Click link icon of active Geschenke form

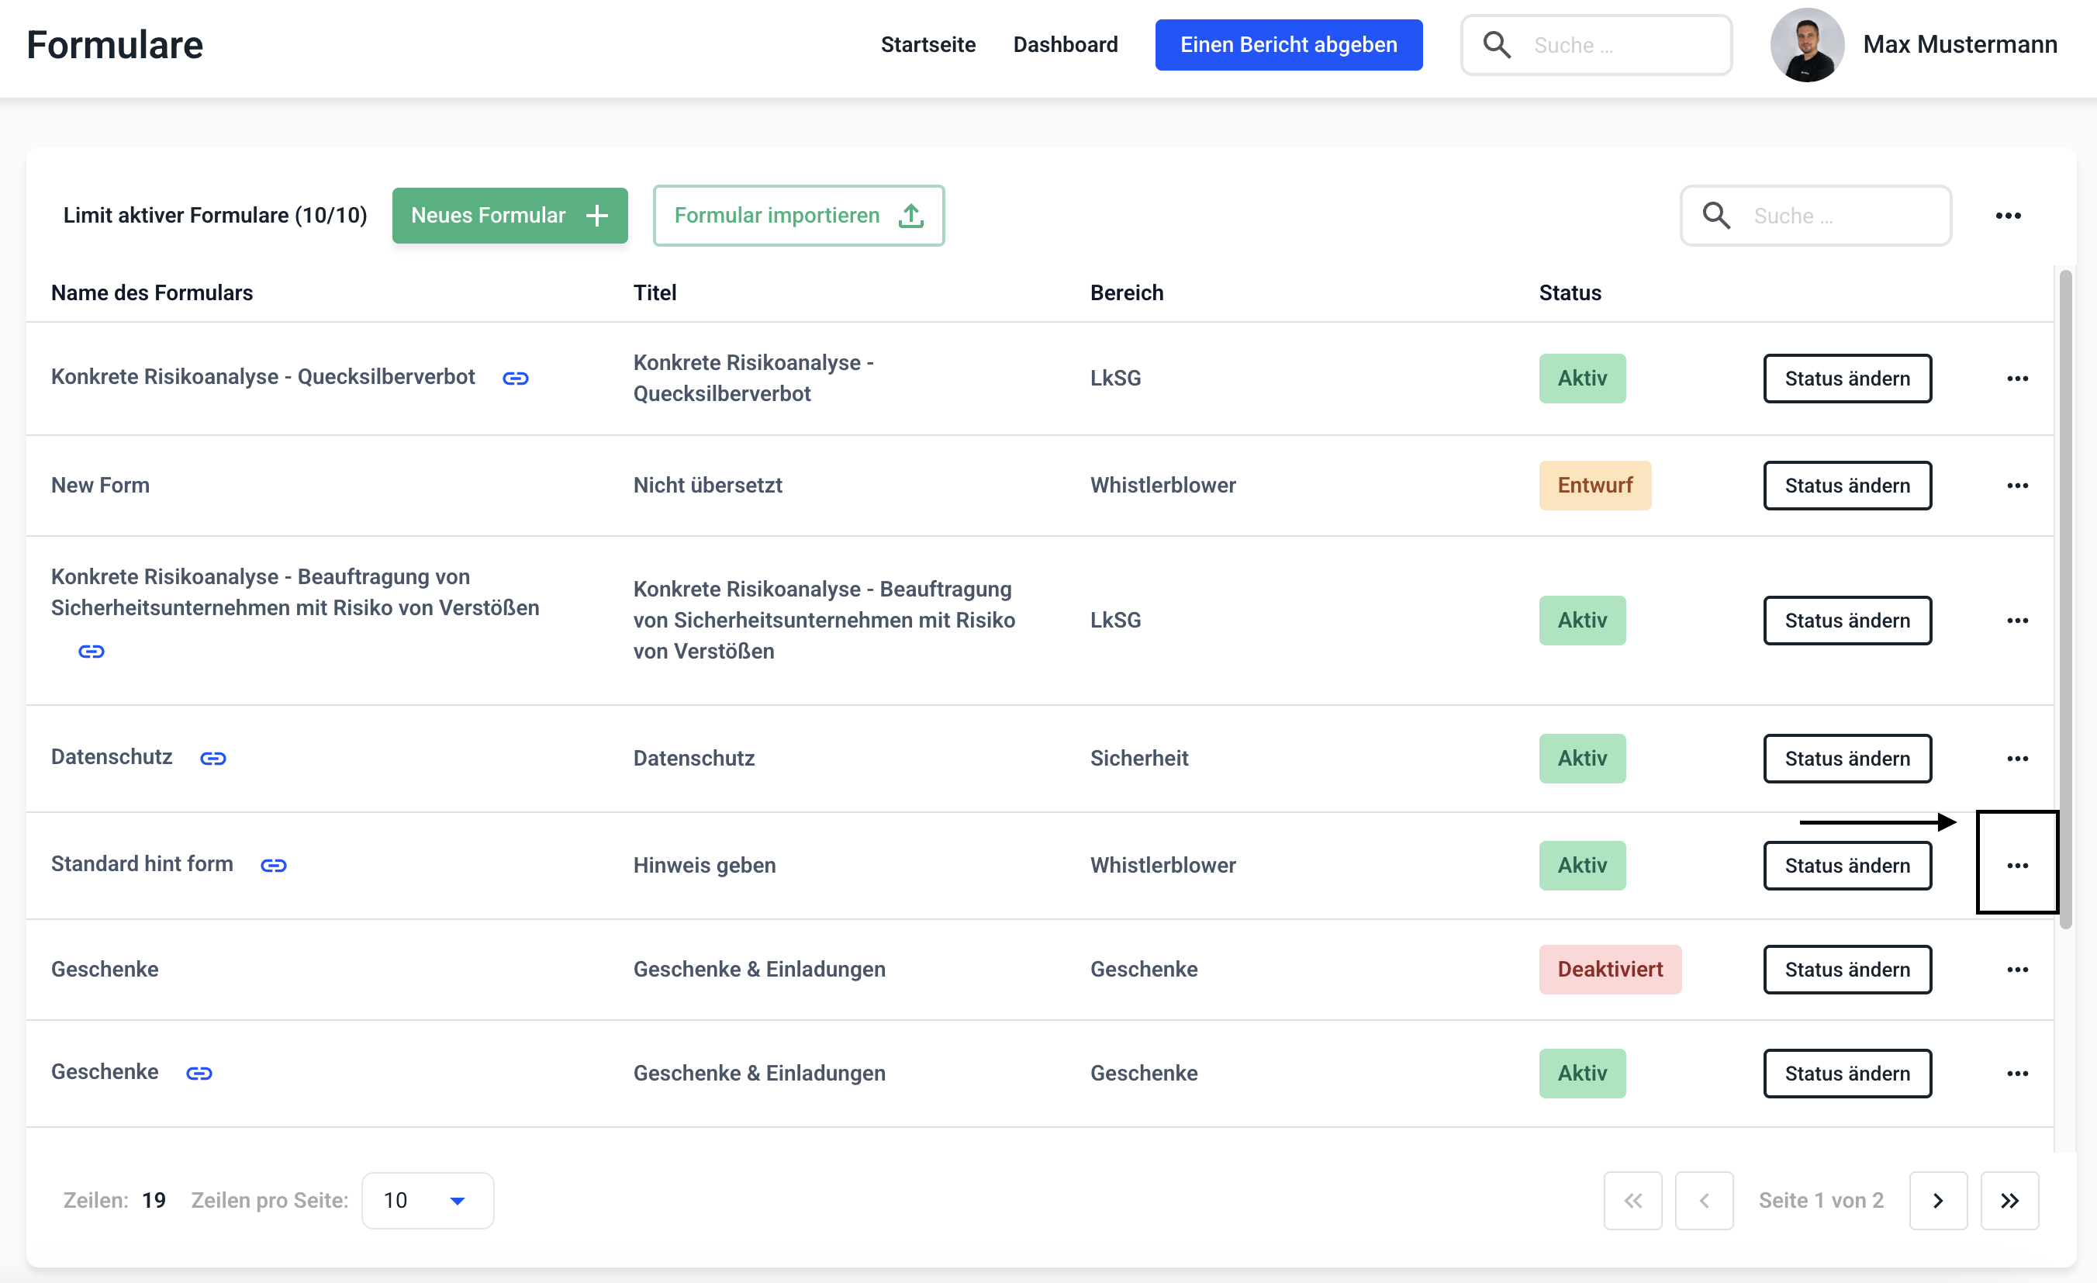(x=199, y=1073)
